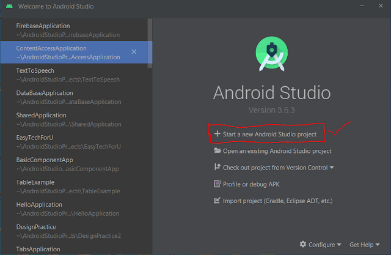Open the EasyTechForU recent project
Screen dimensions: 391x255
(x=74, y=142)
